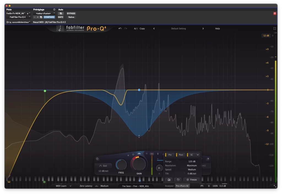
Task: Toggle the auto threshold A button
Action: 152,154
